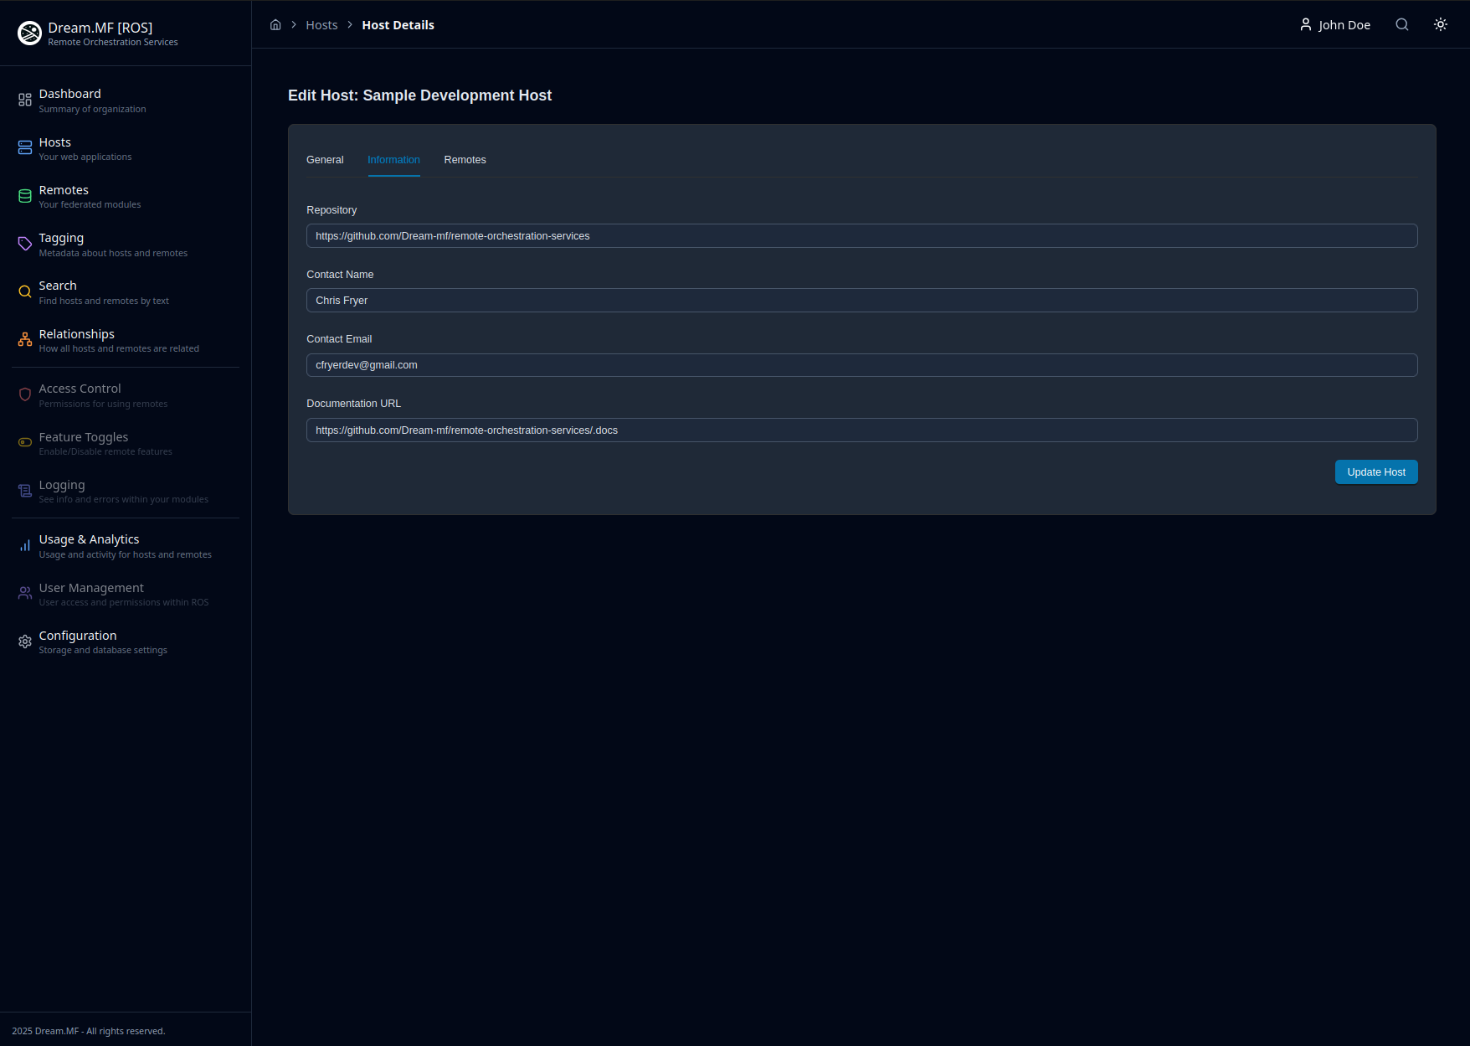1470x1046 pixels.
Task: Open User Management sidebar item
Action: 126,594
